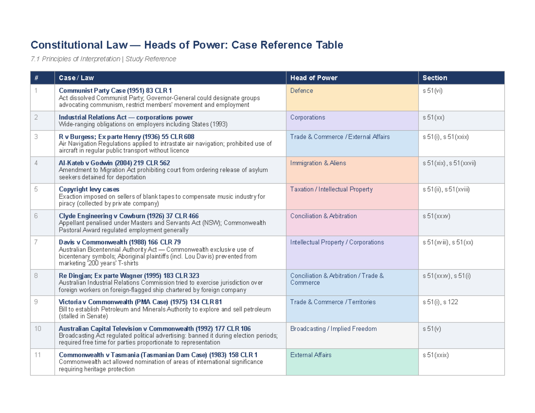This screenshot has height=413, width=535.
Task: Select the 'Copyright levy cases' title
Action: (x=89, y=189)
